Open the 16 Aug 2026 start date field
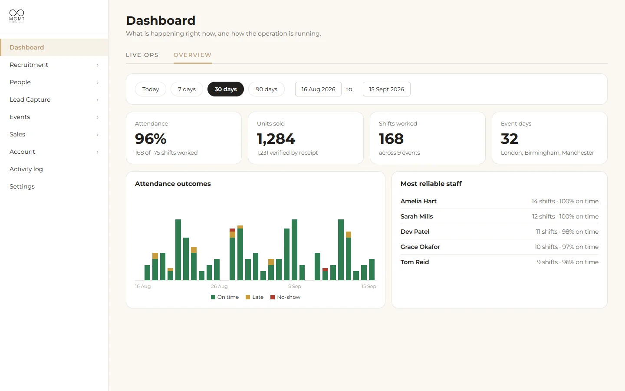This screenshot has width=625, height=391. tap(318, 89)
